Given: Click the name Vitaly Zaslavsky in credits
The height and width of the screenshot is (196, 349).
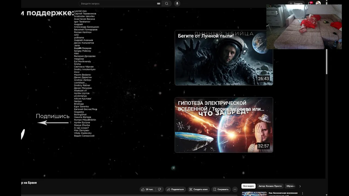Looking at the screenshot, I should 83,133.
